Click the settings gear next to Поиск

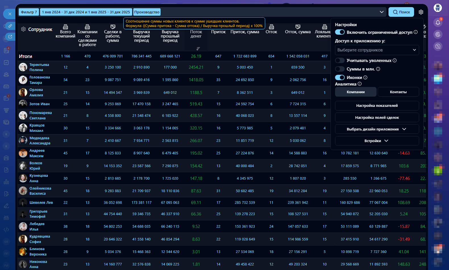[x=421, y=12]
